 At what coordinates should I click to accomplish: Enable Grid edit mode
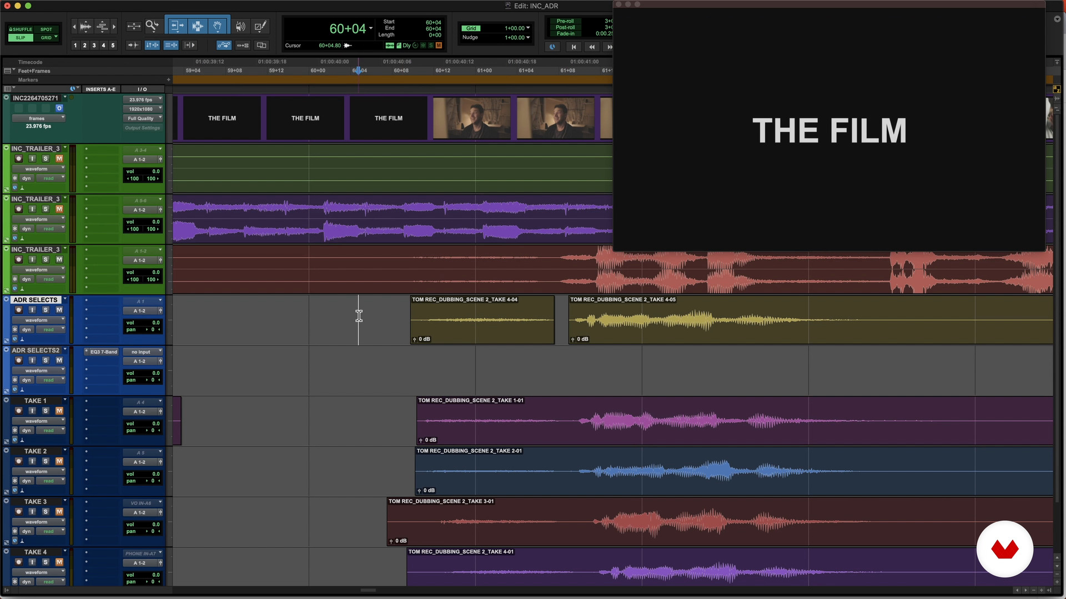pyautogui.click(x=47, y=38)
